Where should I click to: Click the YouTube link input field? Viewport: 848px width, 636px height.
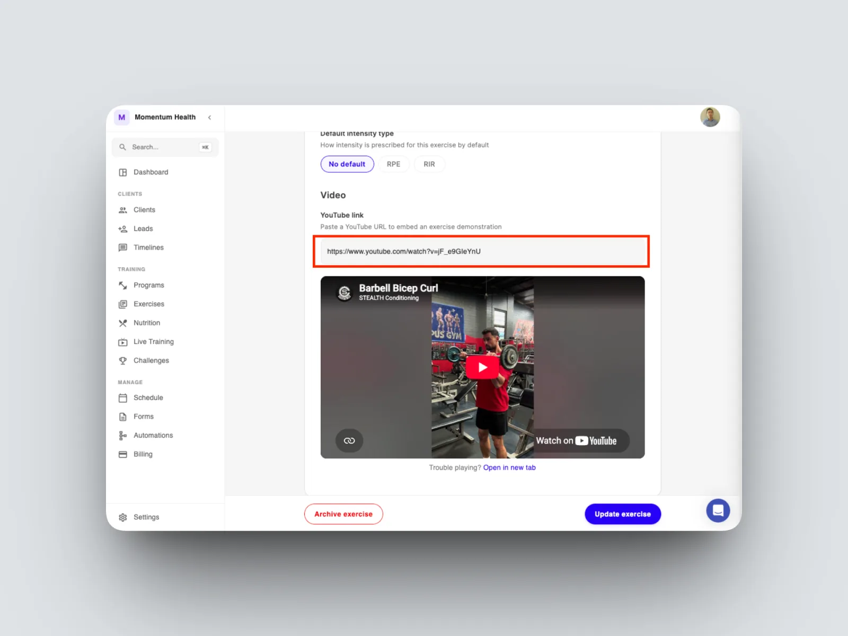point(481,251)
